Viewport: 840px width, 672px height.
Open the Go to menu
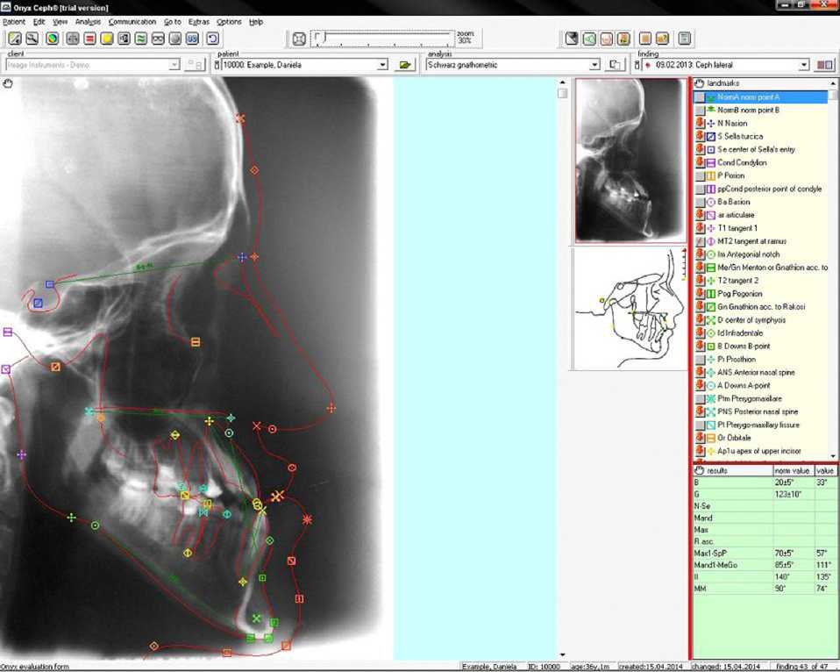tap(173, 22)
